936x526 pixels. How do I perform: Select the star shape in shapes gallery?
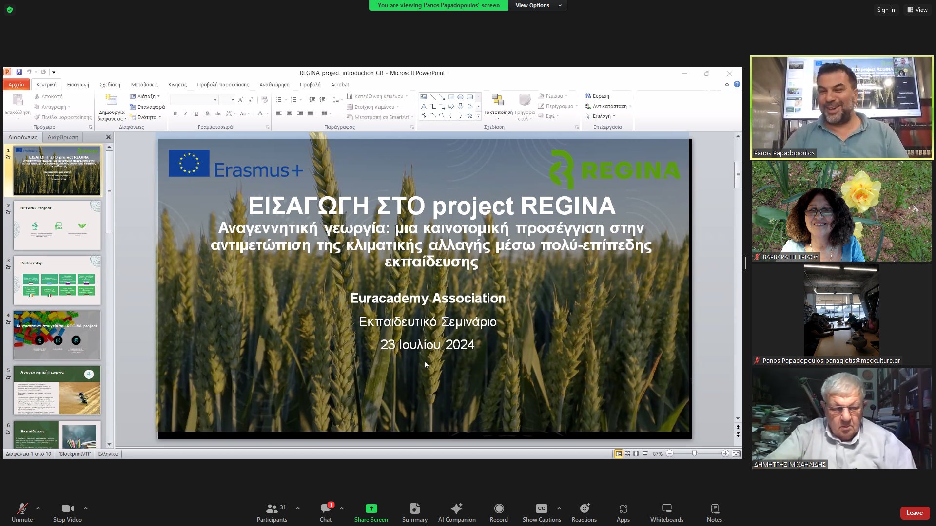click(469, 116)
